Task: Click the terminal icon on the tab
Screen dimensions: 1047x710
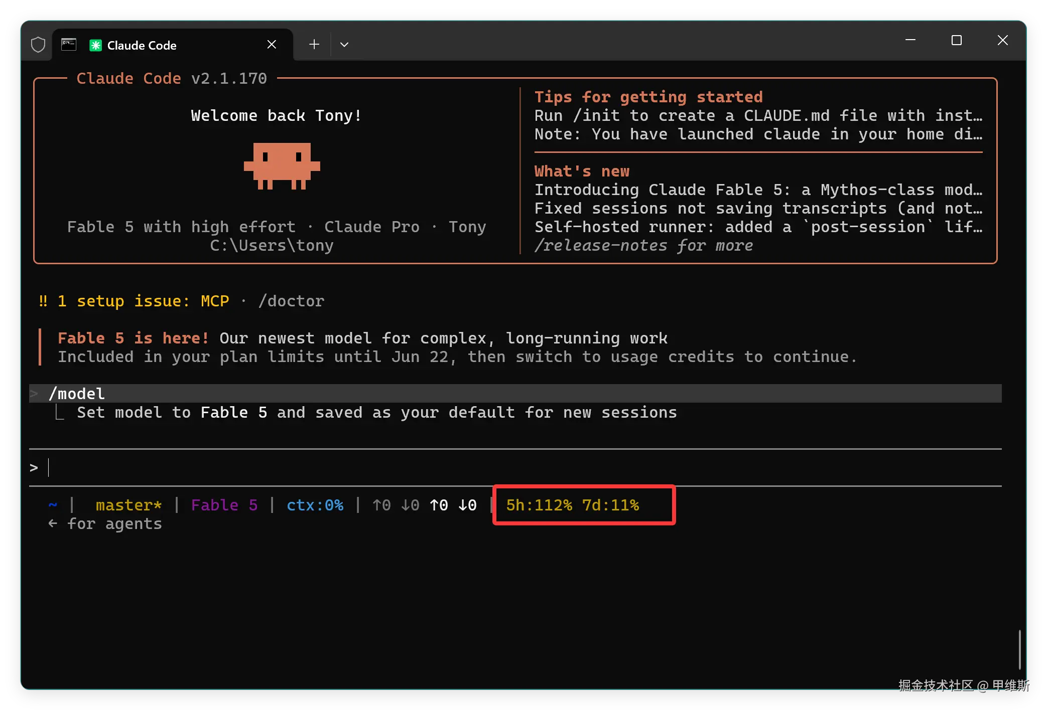Action: [69, 45]
